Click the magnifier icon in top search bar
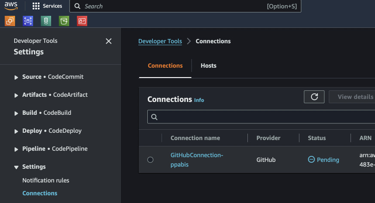The width and height of the screenshot is (375, 203). [x=77, y=6]
